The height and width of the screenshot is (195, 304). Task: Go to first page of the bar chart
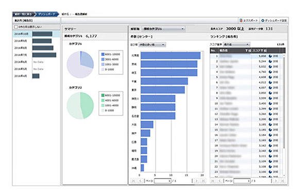pos(133,181)
